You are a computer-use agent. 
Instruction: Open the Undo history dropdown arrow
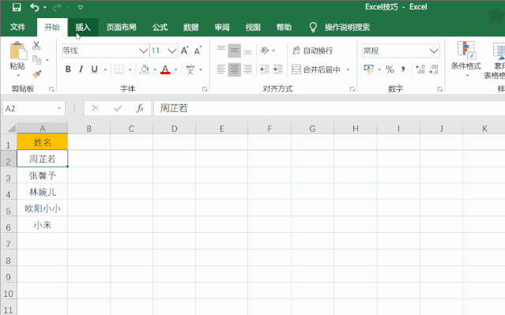45,7
